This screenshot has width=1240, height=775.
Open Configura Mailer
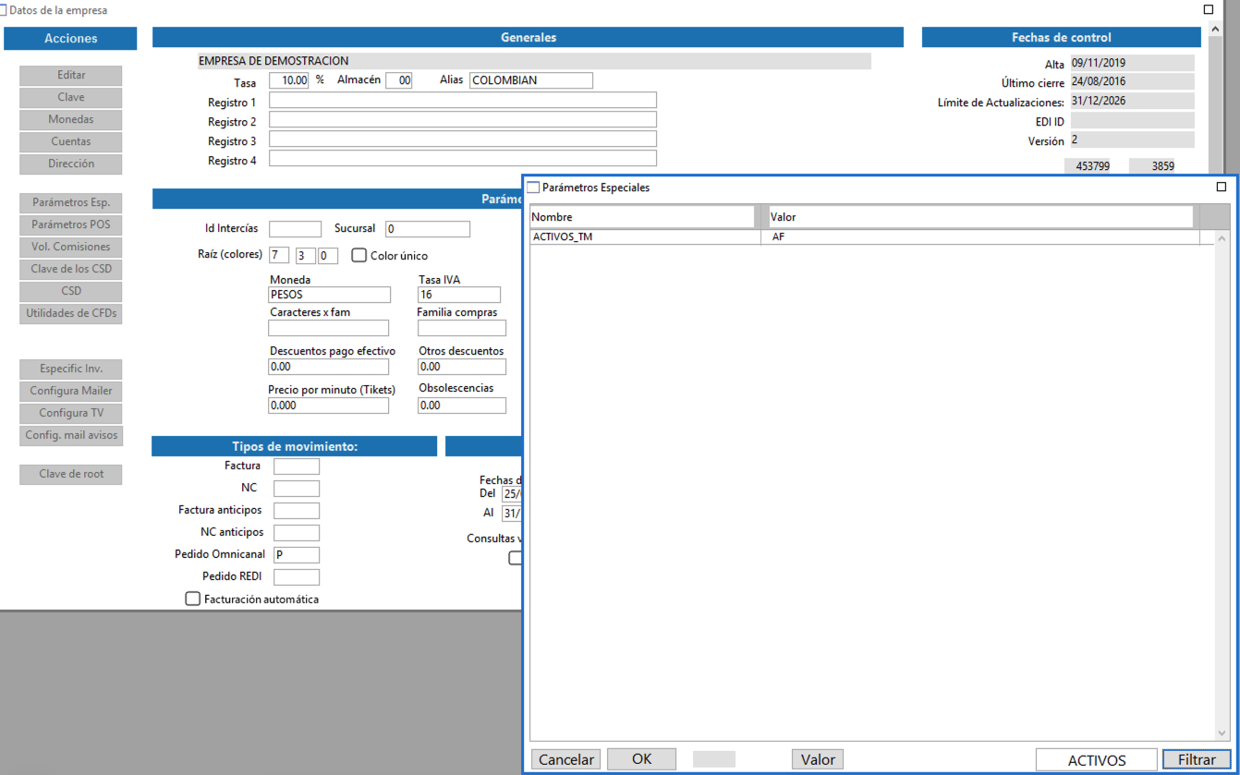[71, 391]
